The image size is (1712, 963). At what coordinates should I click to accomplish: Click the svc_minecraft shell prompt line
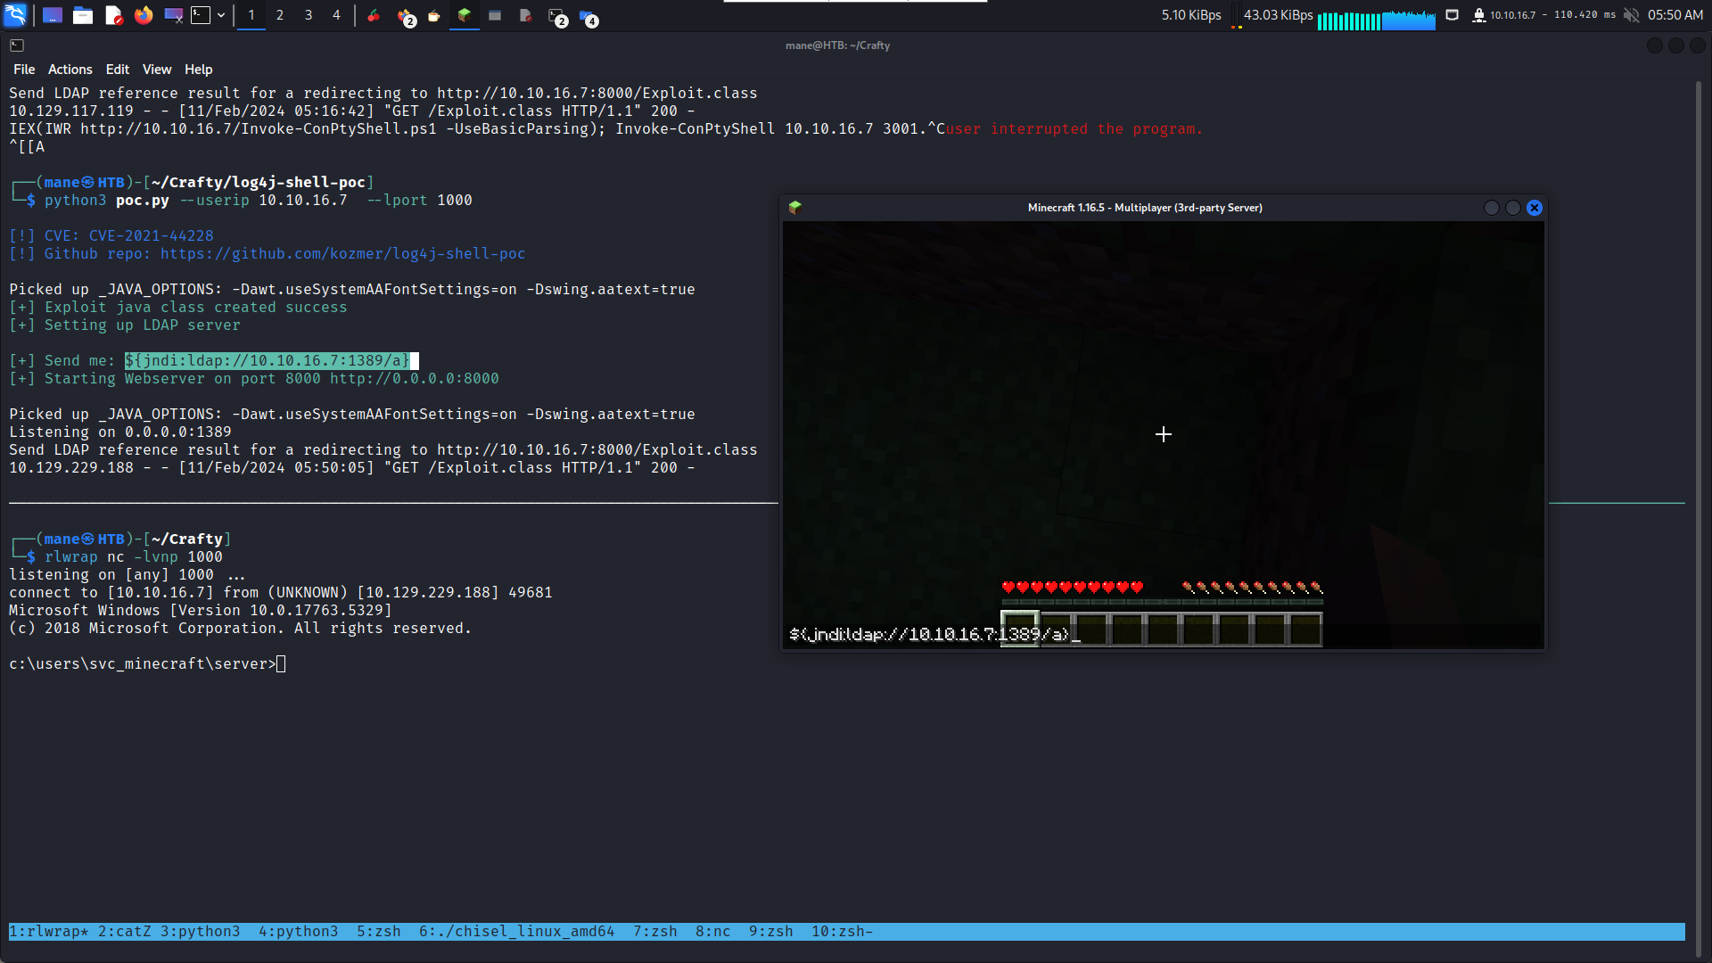coord(147,664)
